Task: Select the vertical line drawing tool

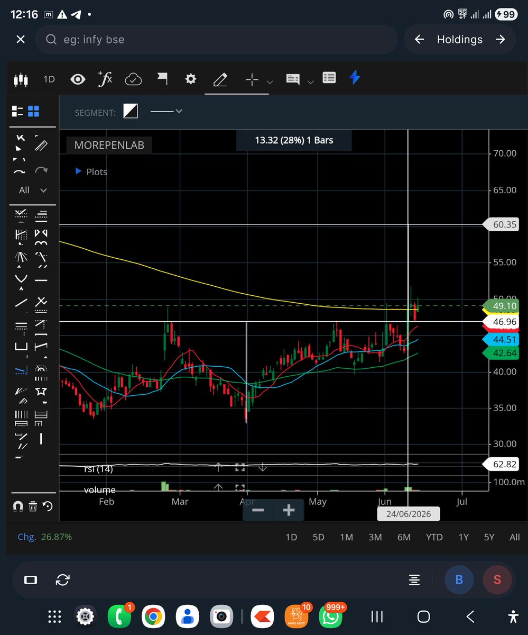Action: (x=41, y=439)
